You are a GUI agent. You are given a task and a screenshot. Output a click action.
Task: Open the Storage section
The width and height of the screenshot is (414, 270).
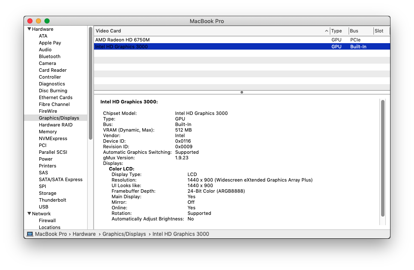click(x=47, y=194)
